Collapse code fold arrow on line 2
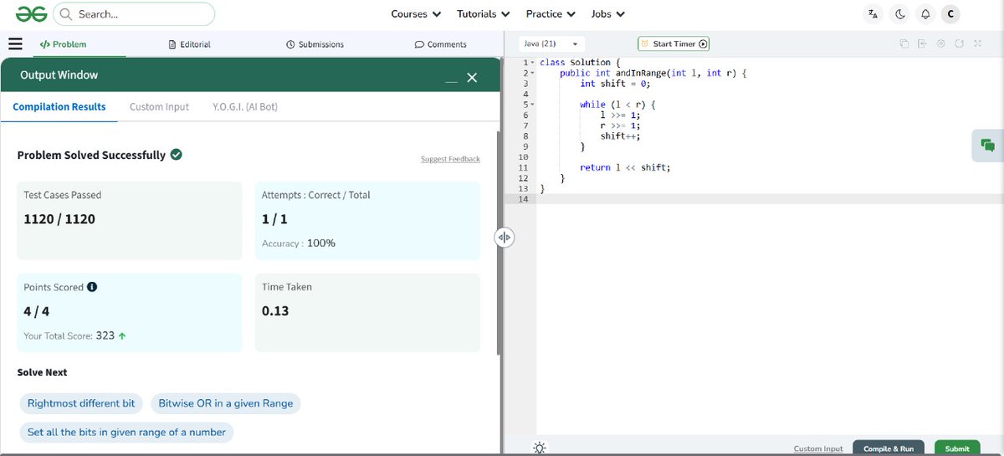Image resolution: width=1004 pixels, height=456 pixels. coord(532,74)
